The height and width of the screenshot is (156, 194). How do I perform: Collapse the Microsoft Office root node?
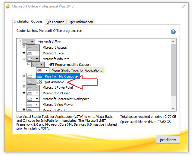coord(19,41)
